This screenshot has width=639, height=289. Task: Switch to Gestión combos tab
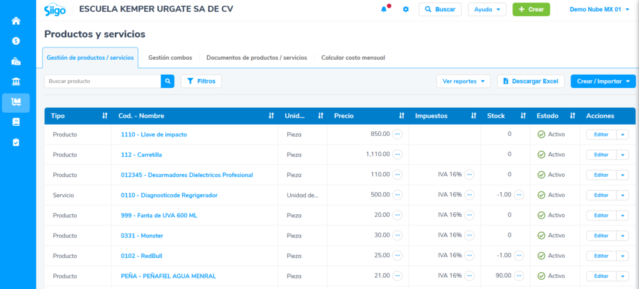tap(170, 58)
